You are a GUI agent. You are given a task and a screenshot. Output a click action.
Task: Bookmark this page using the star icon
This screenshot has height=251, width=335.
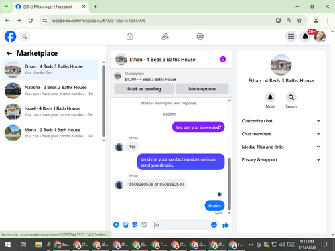[x=299, y=21]
